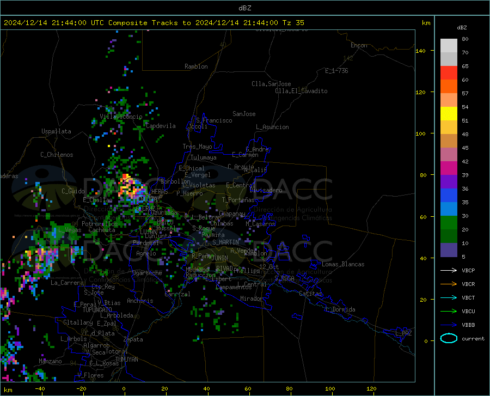Click the orange VBCR arrow in legend
490x396 pixels.
tap(449, 284)
